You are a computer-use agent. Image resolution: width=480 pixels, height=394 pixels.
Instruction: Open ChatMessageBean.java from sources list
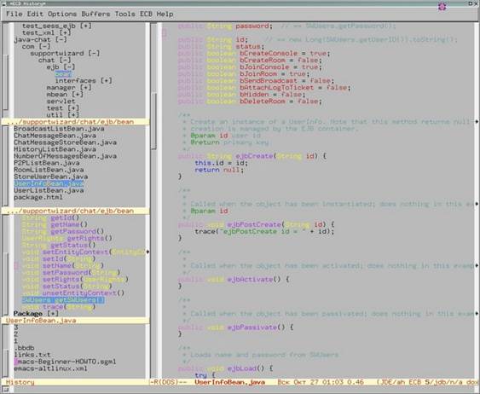[55, 136]
